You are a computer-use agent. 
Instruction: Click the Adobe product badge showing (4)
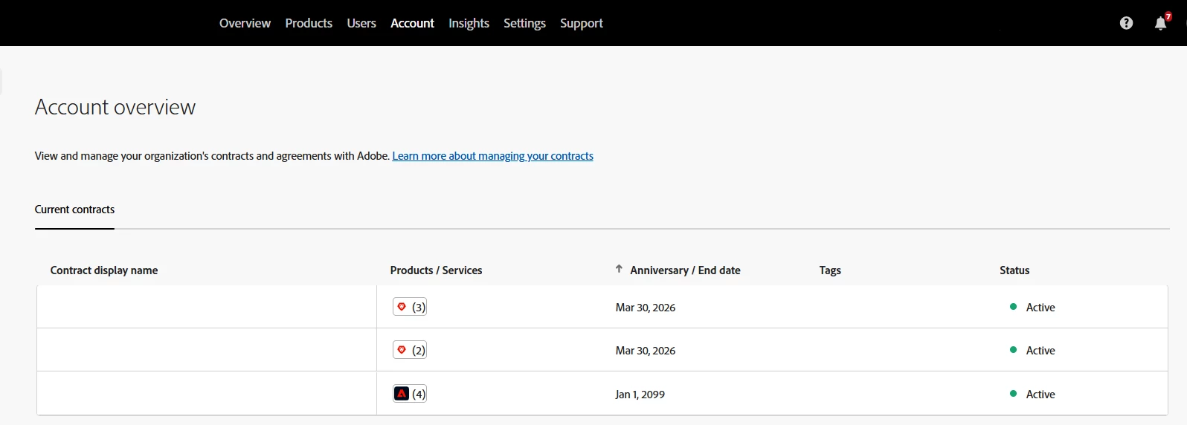tap(410, 394)
